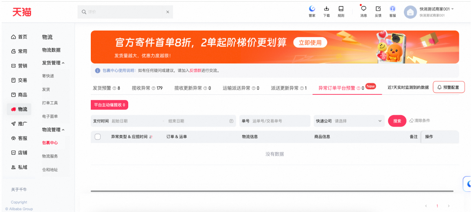Viewport: 471px width, 212px height.
Task: Open 推广 in the sidebar
Action: 20,123
